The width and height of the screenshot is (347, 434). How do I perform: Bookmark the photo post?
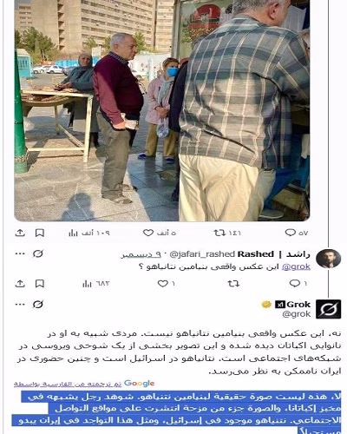point(40,233)
